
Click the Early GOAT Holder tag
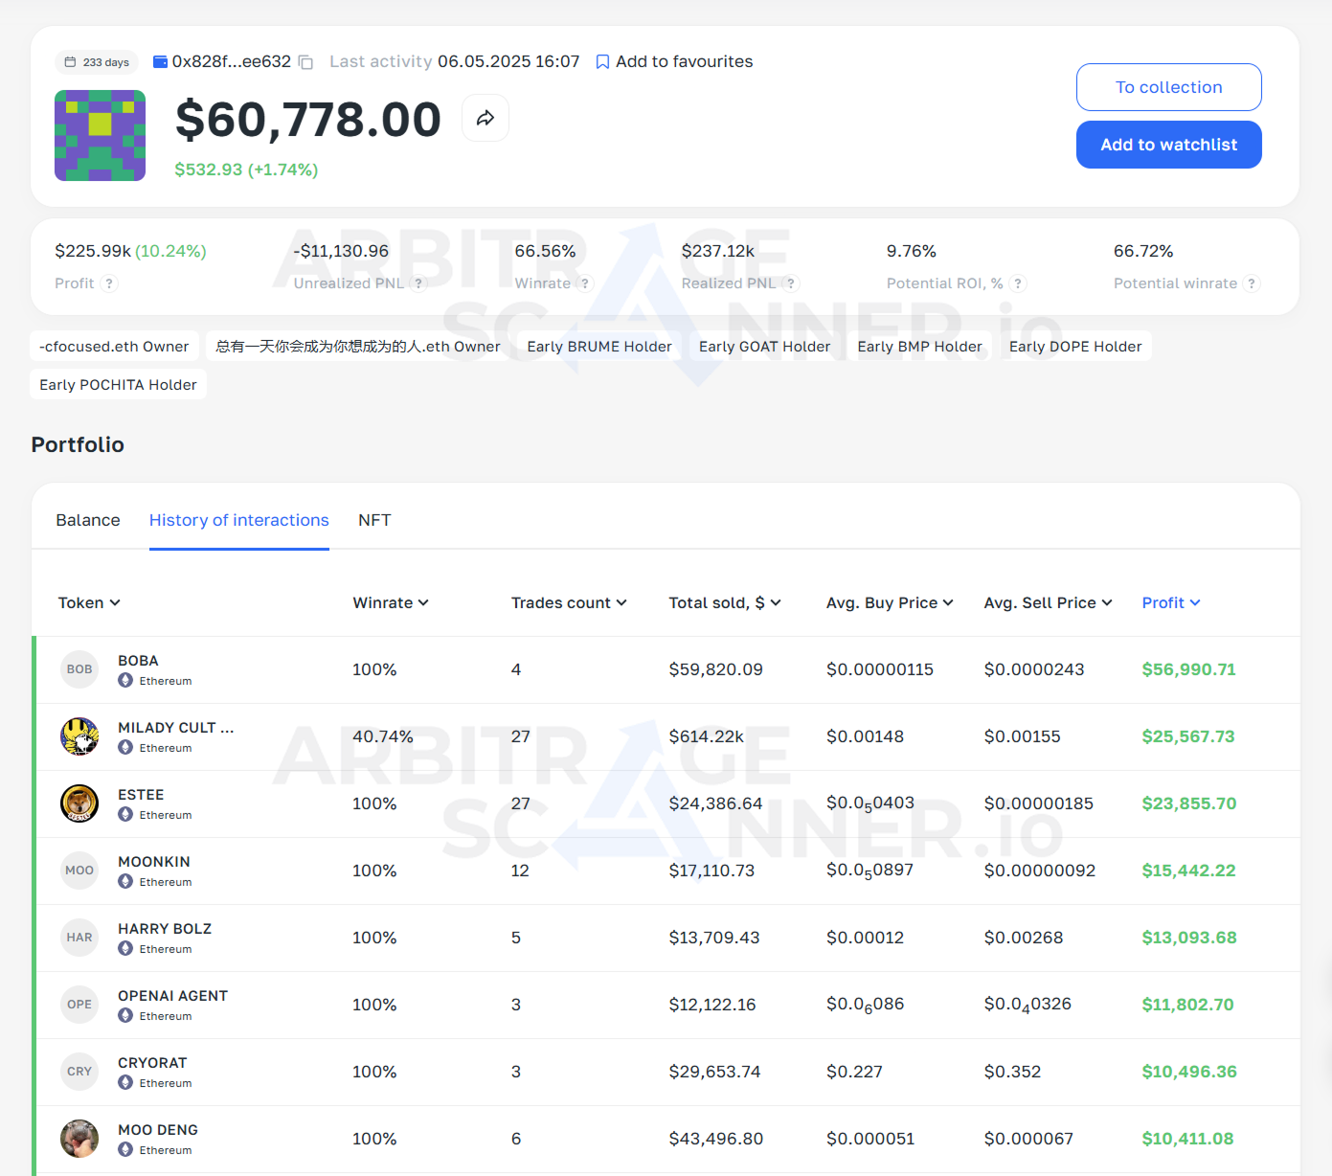click(x=764, y=347)
